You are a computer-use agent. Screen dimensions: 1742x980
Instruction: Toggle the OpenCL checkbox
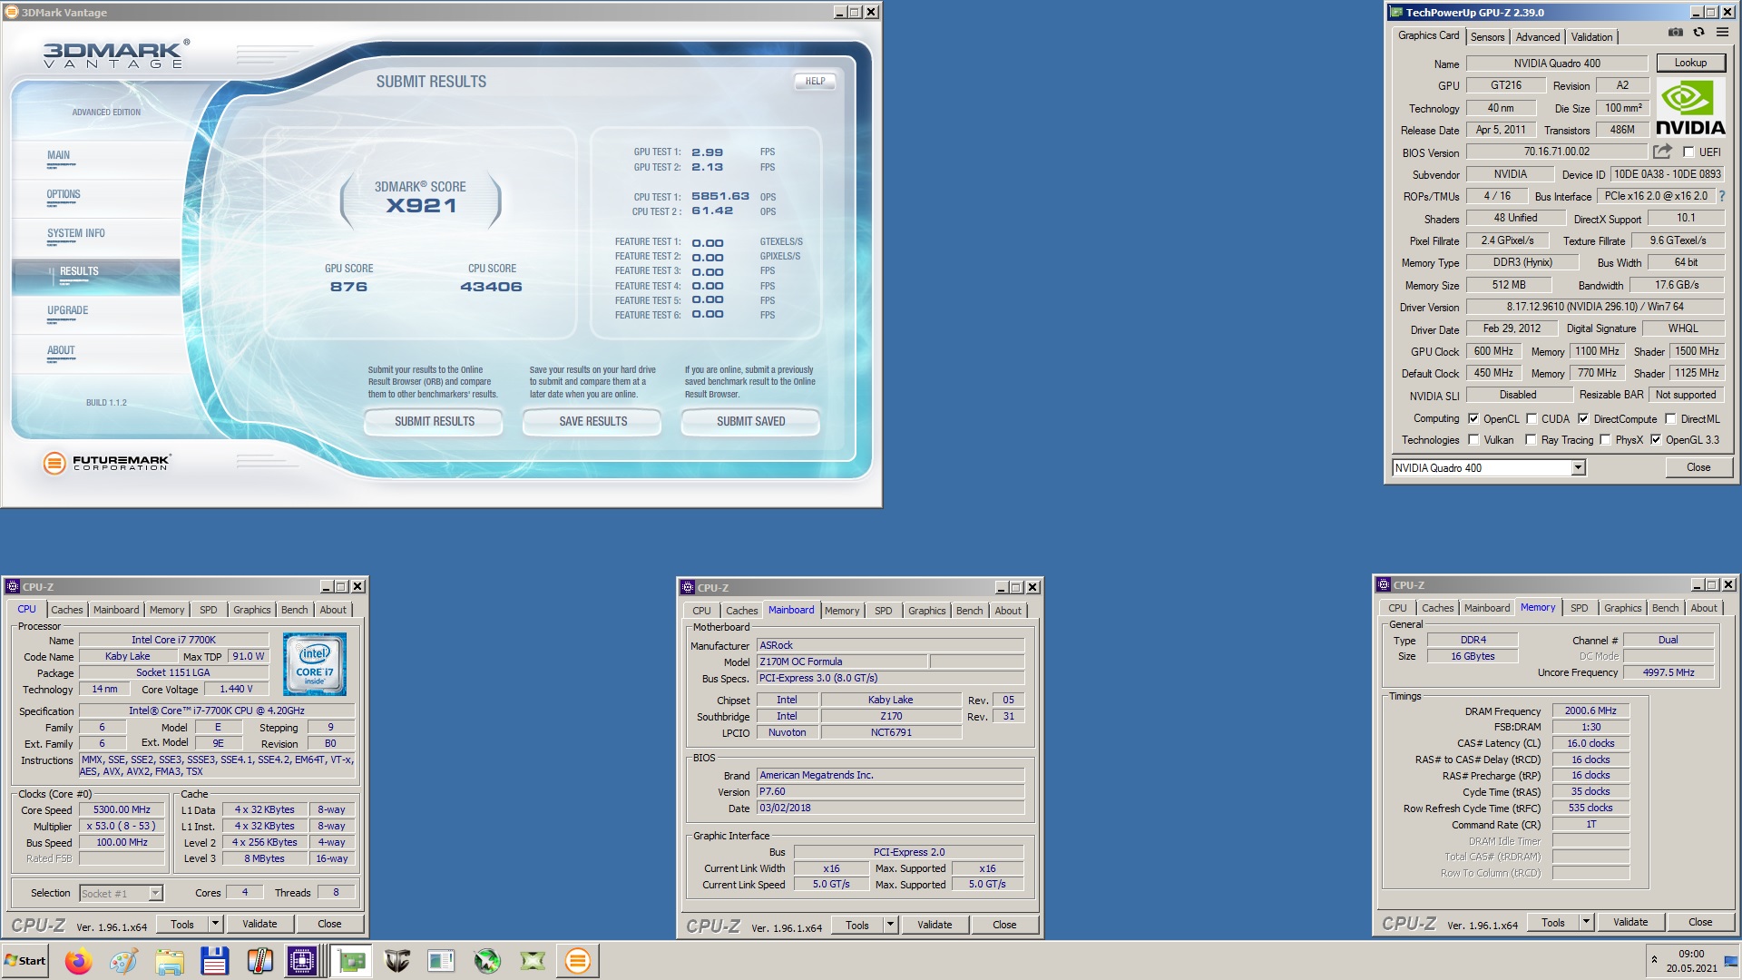[1473, 418]
